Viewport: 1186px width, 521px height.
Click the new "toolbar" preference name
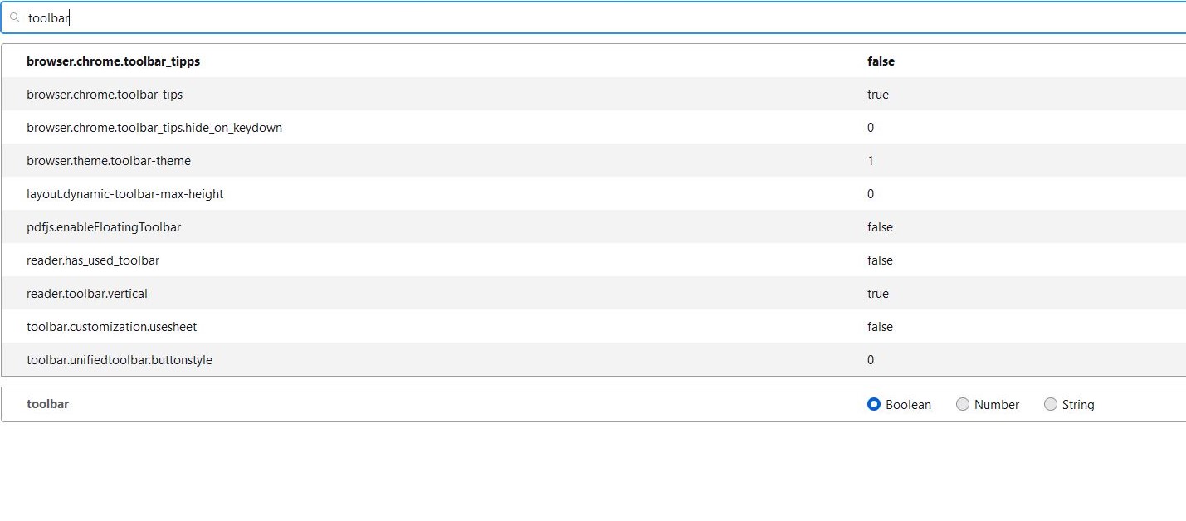47,404
